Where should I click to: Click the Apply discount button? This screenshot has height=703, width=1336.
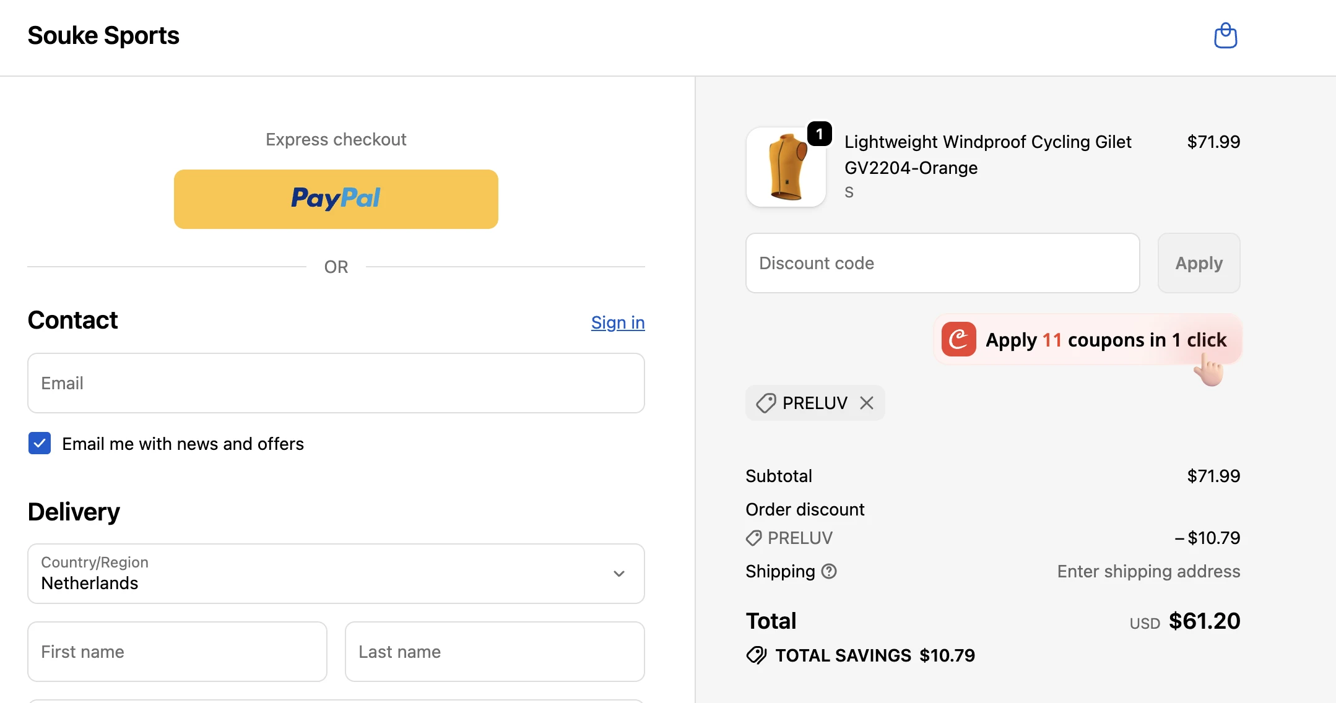coord(1199,263)
